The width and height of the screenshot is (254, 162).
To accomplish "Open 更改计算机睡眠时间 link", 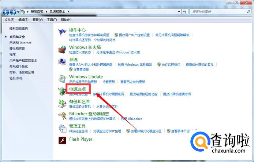I will (177, 94).
